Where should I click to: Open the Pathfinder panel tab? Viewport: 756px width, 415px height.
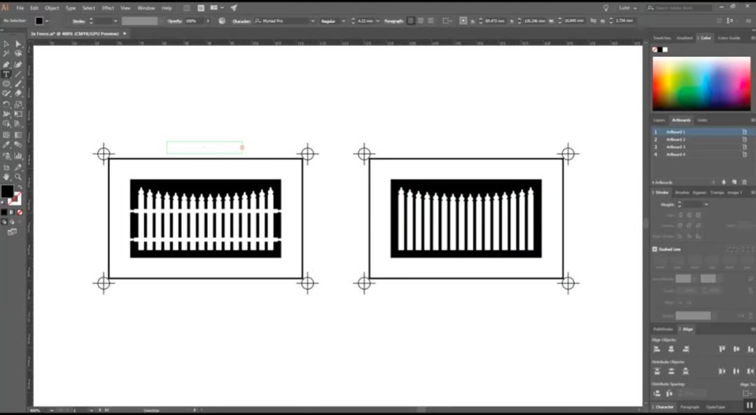click(663, 329)
